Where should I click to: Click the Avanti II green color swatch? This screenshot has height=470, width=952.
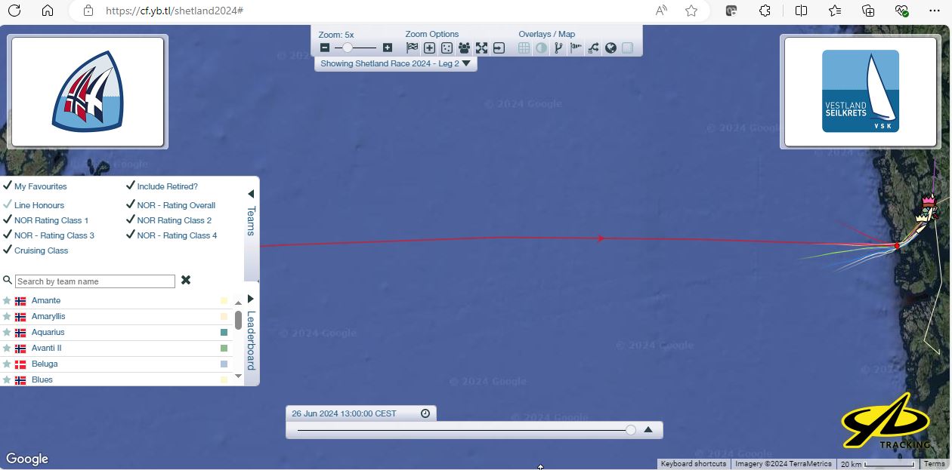click(x=224, y=348)
